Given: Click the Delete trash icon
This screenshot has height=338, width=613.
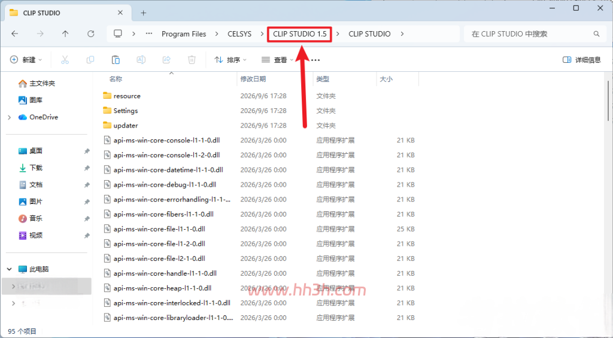Looking at the screenshot, I should [x=192, y=60].
